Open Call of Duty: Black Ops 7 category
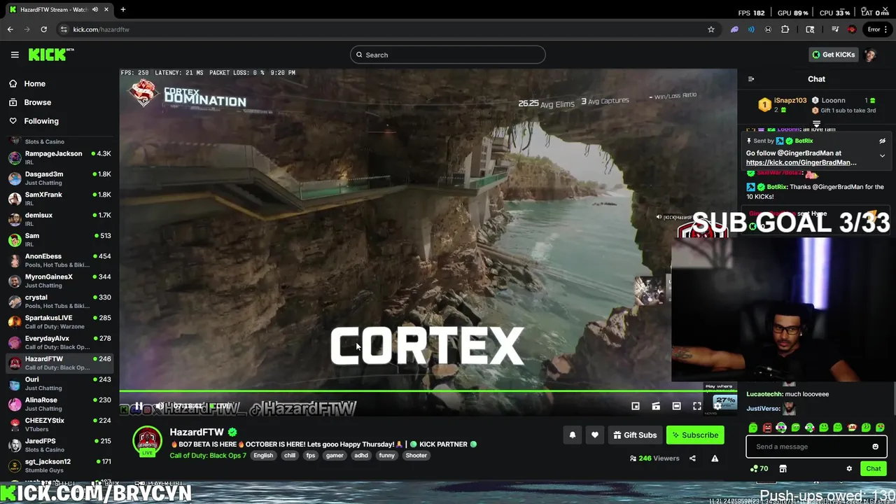 [x=208, y=456]
